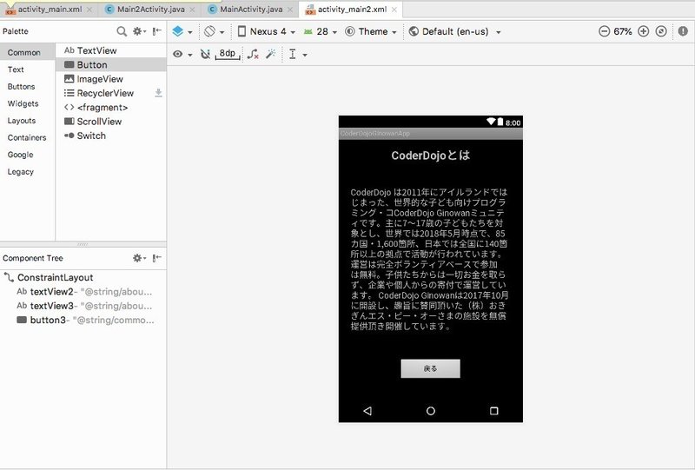Pick ImageView from palette
This screenshot has height=470, width=695.
(x=111, y=79)
